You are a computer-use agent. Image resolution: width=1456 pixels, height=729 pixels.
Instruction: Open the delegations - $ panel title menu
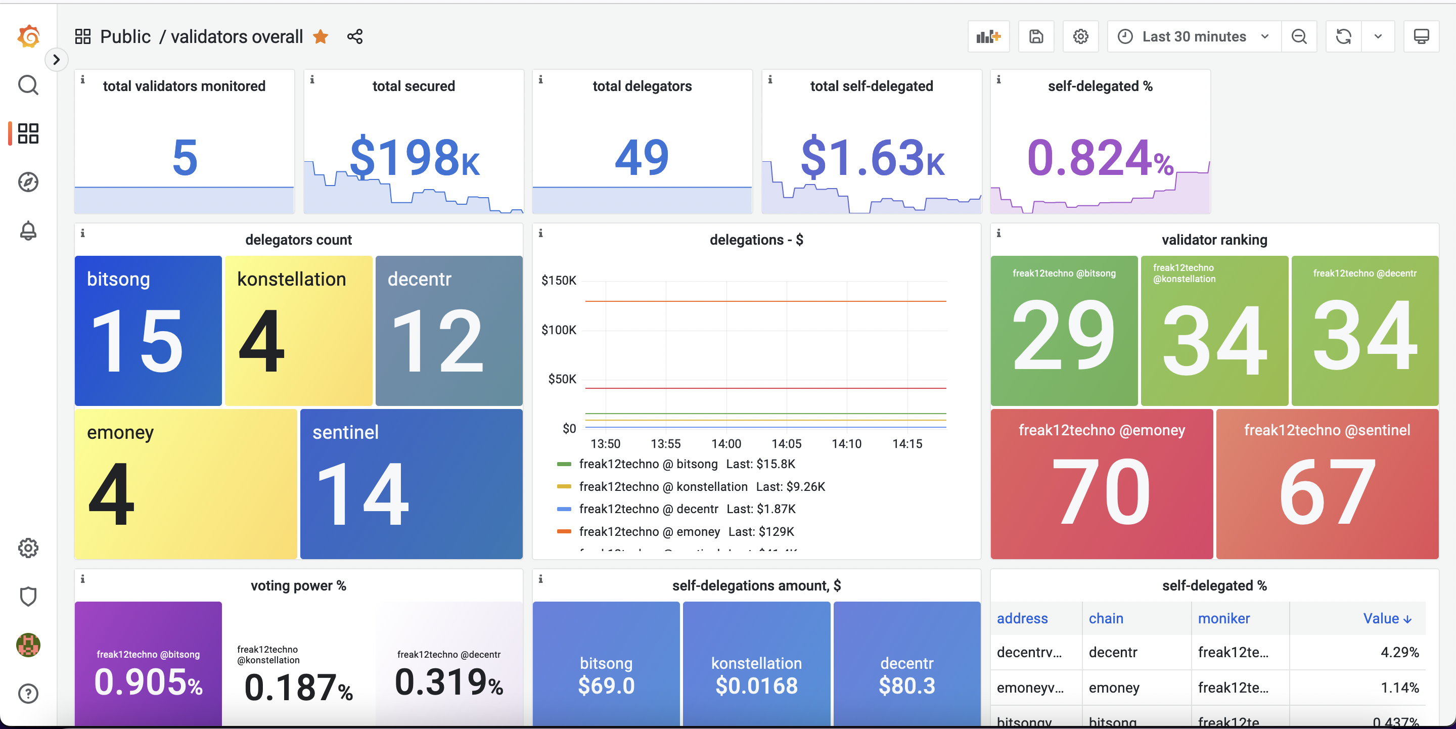756,240
